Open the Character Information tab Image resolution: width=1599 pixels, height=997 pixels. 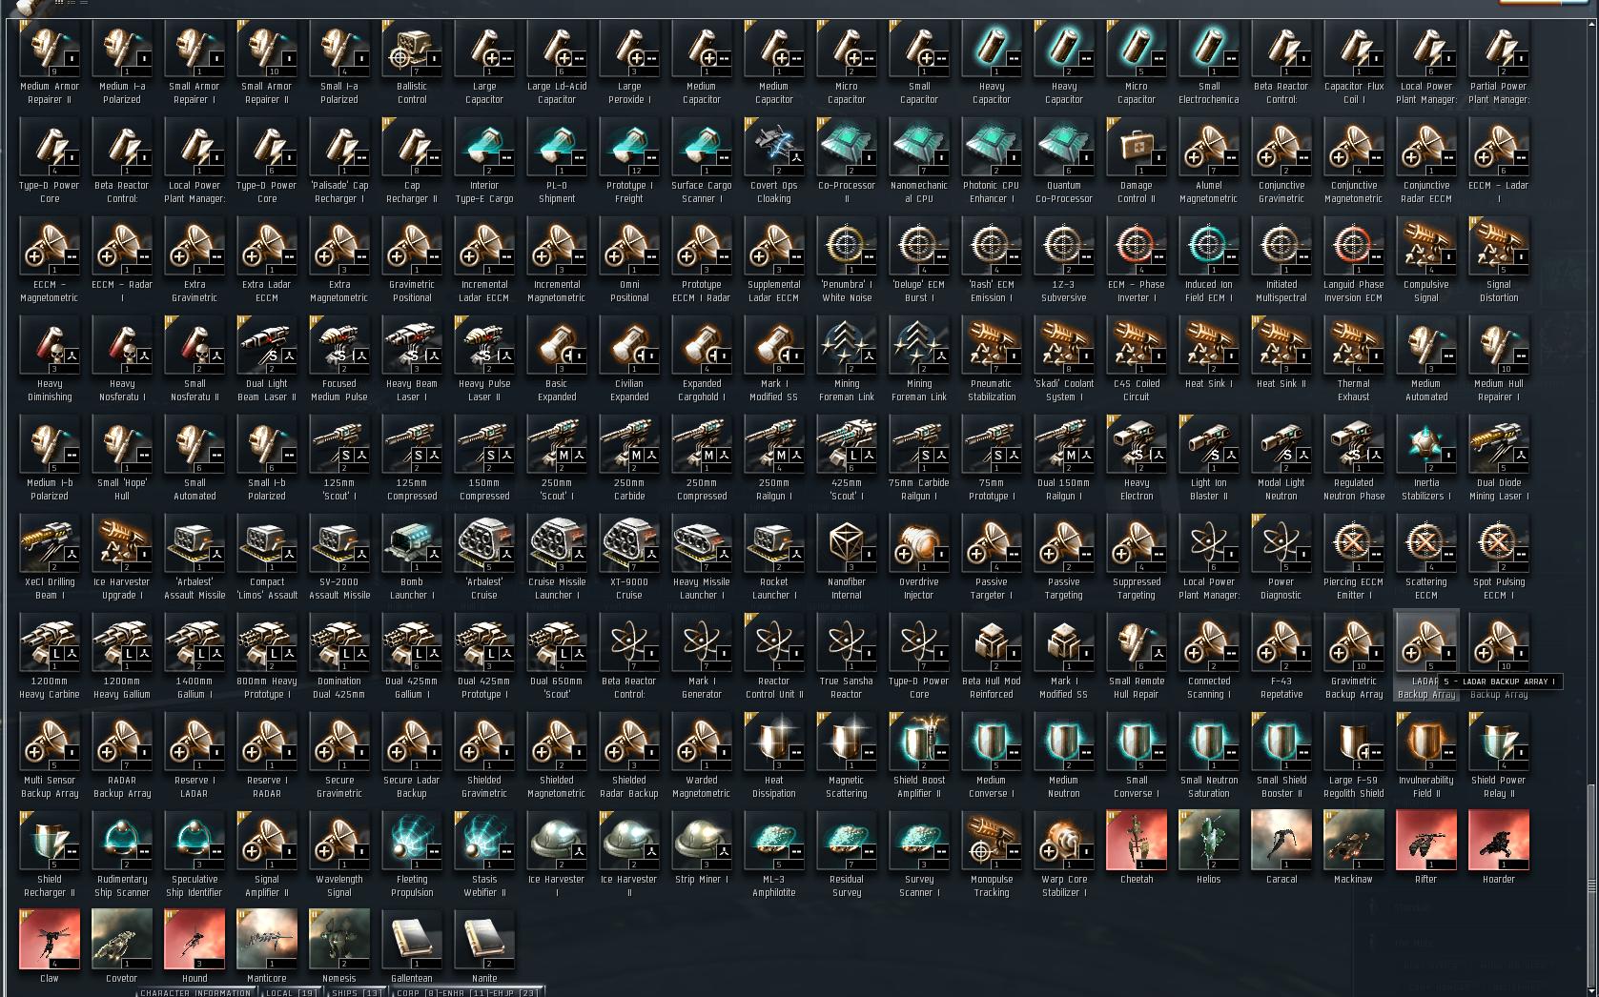[x=195, y=992]
